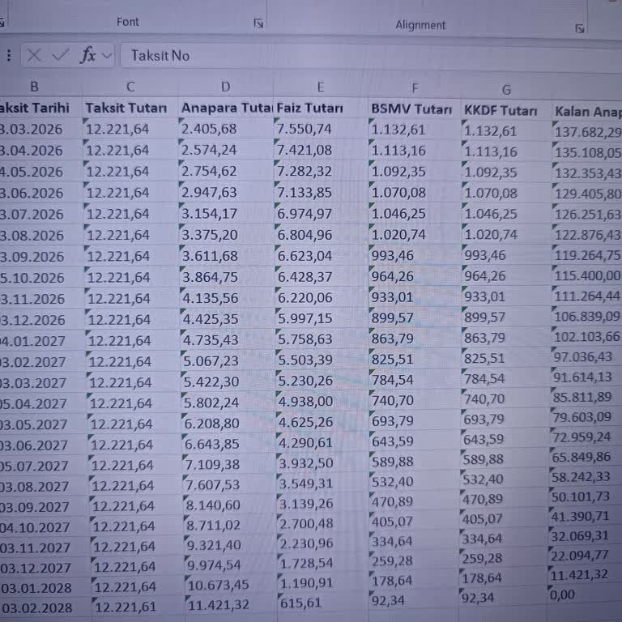Click cell with value 72.959,24

586,437
